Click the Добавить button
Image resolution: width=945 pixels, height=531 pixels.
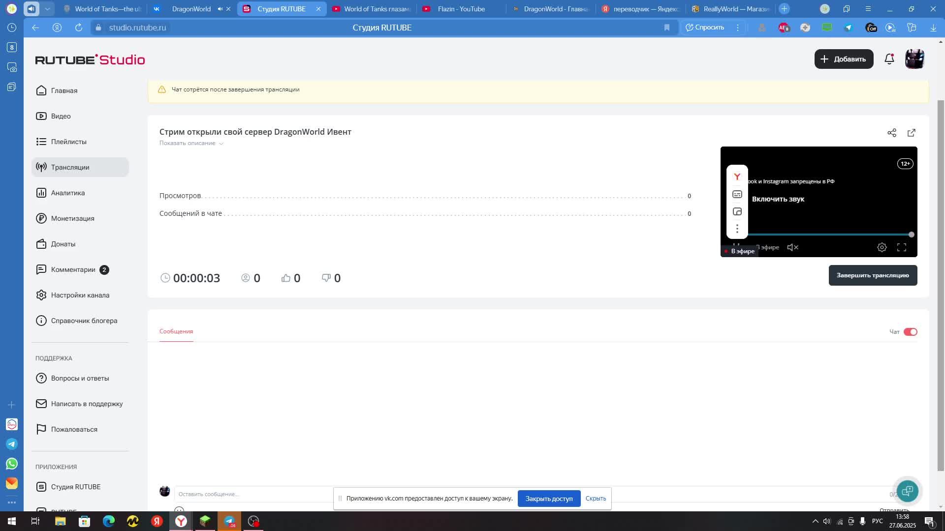point(844,59)
